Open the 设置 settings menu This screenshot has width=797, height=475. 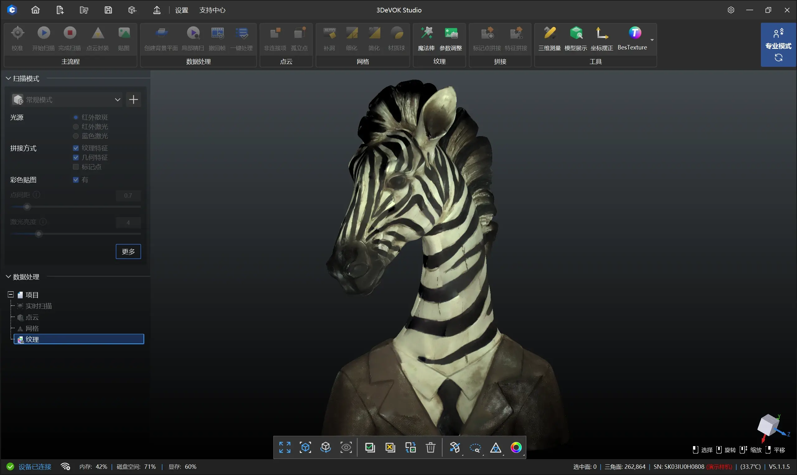click(182, 10)
